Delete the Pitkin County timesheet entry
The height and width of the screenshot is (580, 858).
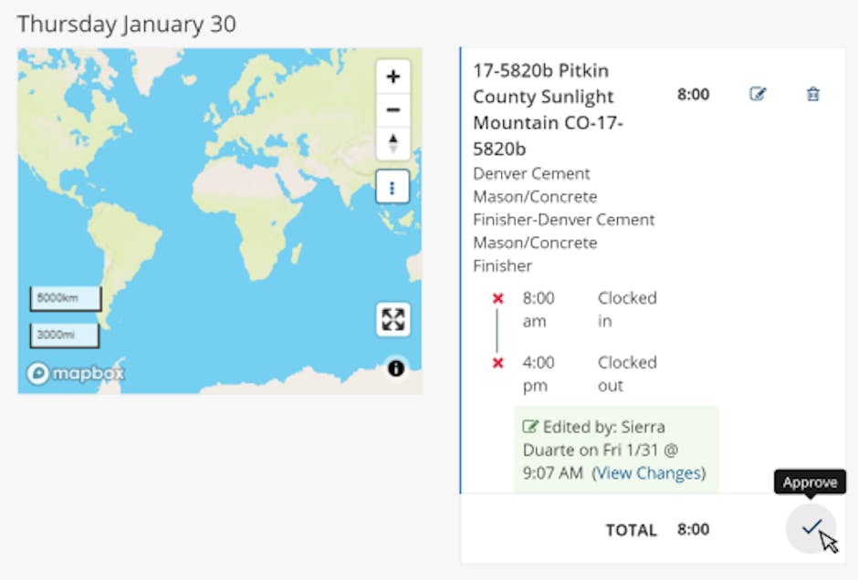(812, 94)
